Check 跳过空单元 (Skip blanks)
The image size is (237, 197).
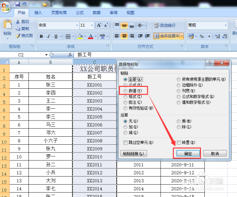(x=138, y=142)
